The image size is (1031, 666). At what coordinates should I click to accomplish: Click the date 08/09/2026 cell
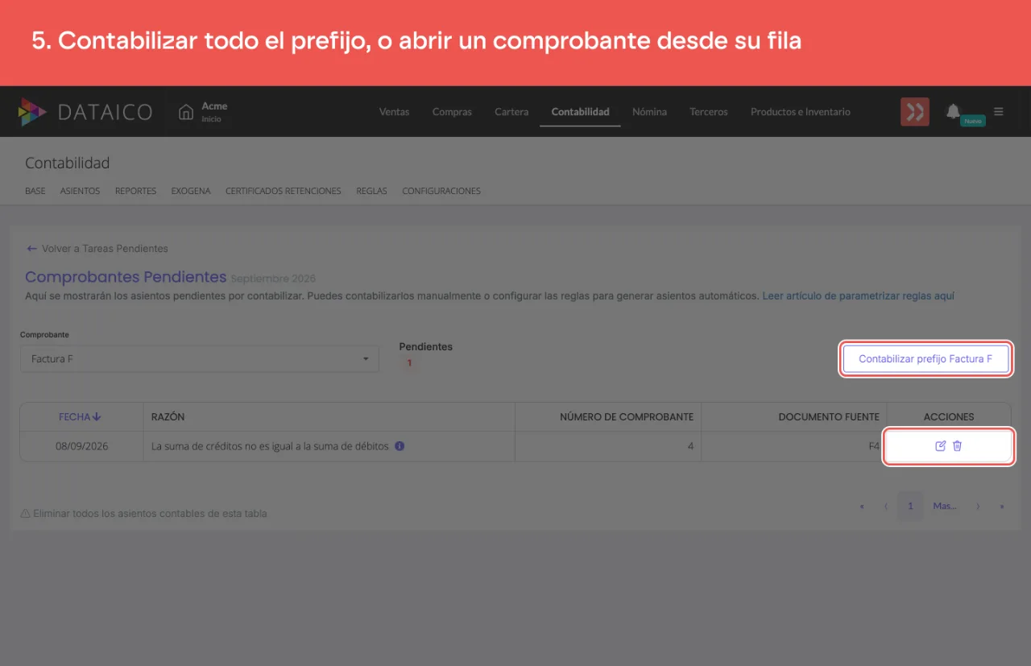81,446
